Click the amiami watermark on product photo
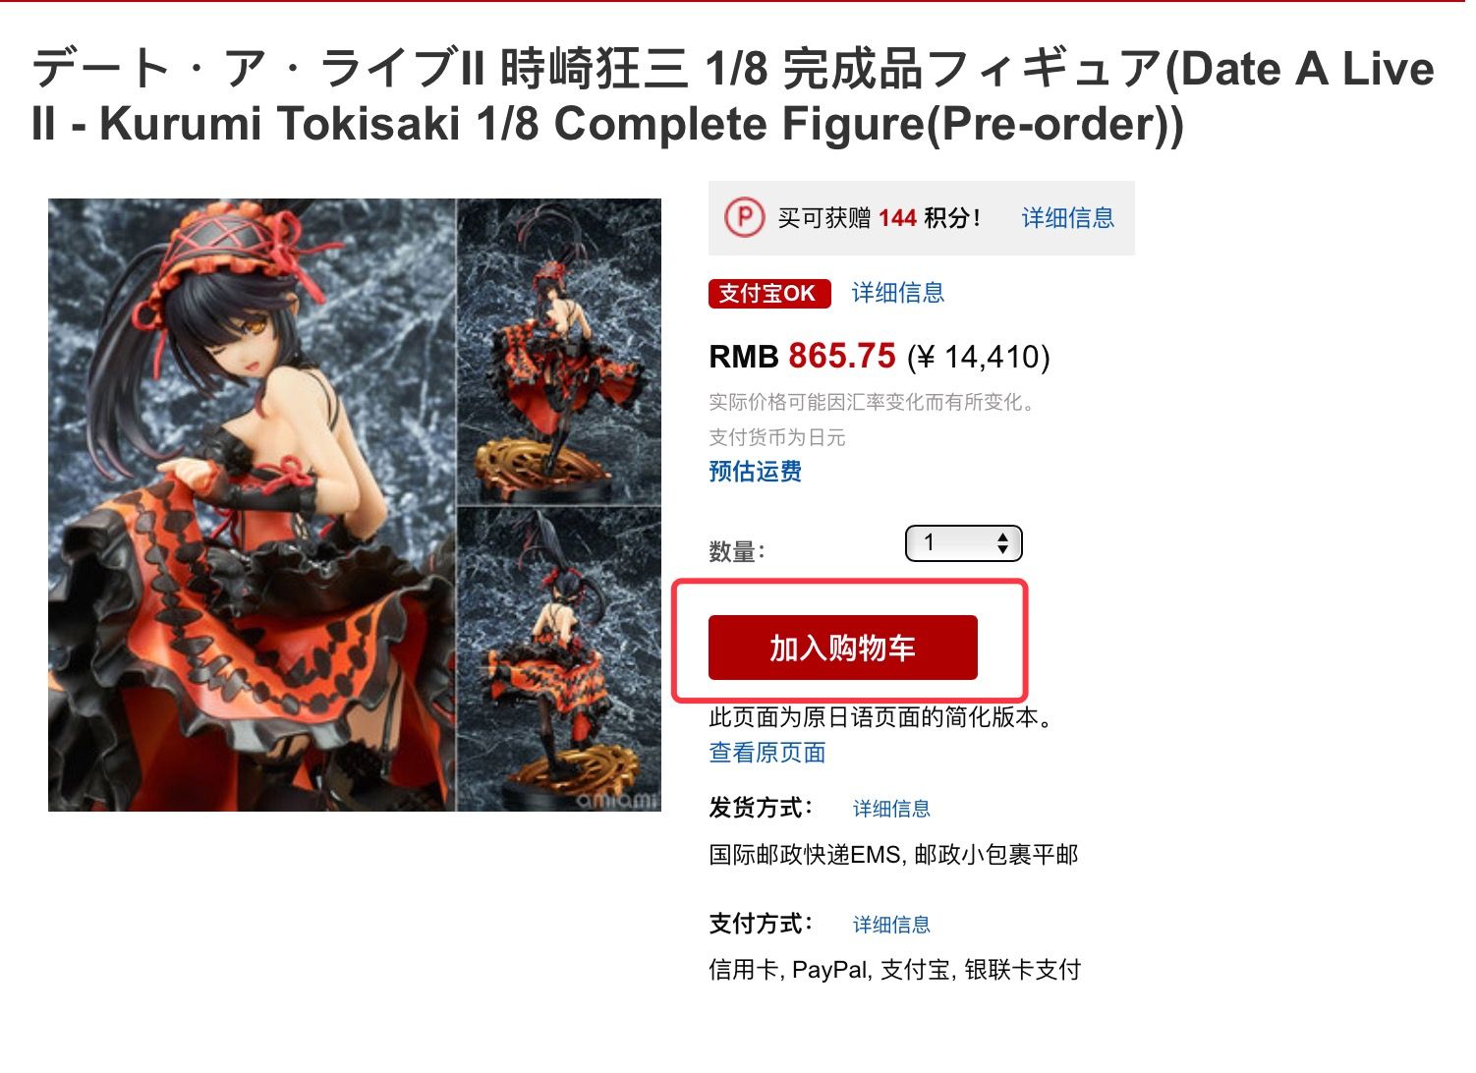Viewport: 1476px width, 1073px height. (616, 799)
